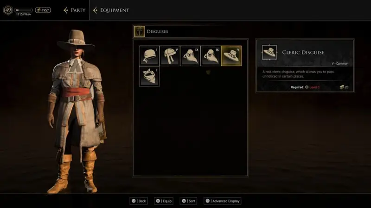Select the level I cloth cap disguise
The image size is (371, 208).
(x=149, y=56)
